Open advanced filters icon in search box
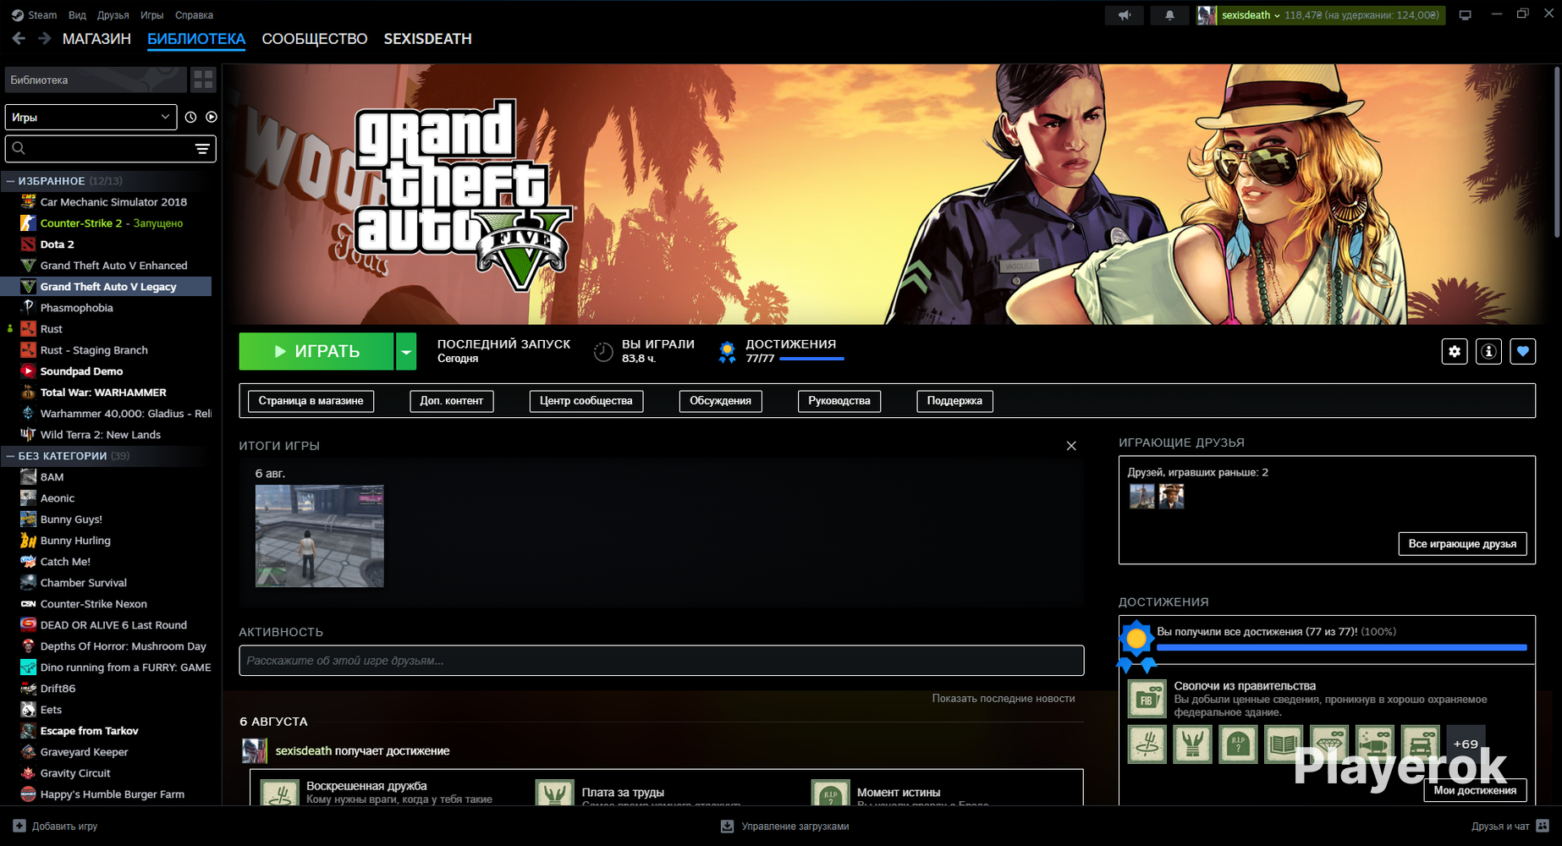Screen dimensions: 1562x846 202,149
